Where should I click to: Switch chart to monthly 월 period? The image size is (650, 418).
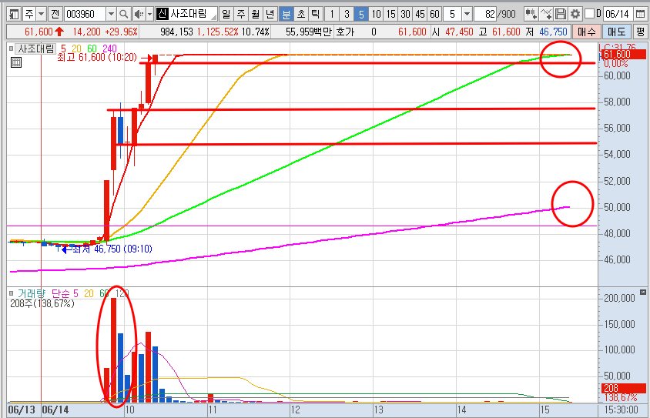coord(256,14)
